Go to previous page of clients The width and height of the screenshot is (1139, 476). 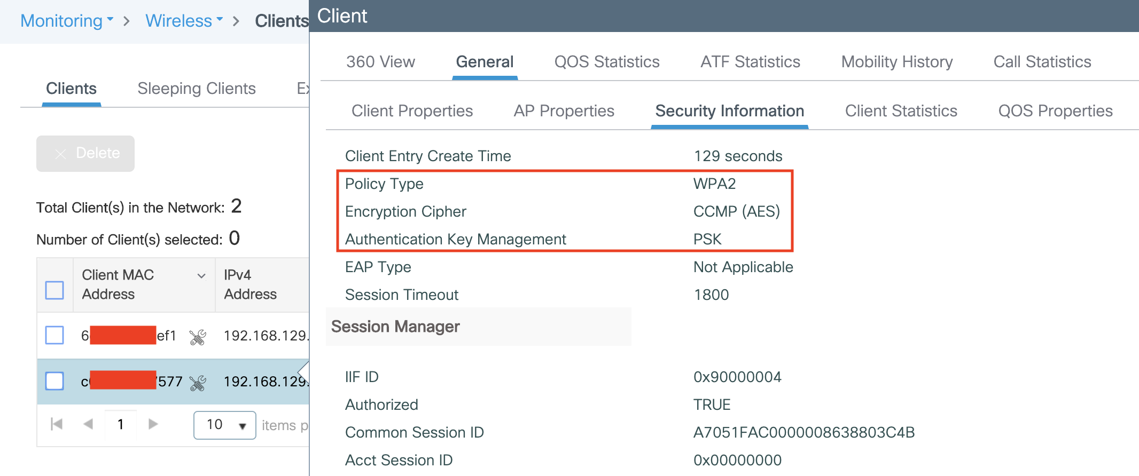[88, 424]
